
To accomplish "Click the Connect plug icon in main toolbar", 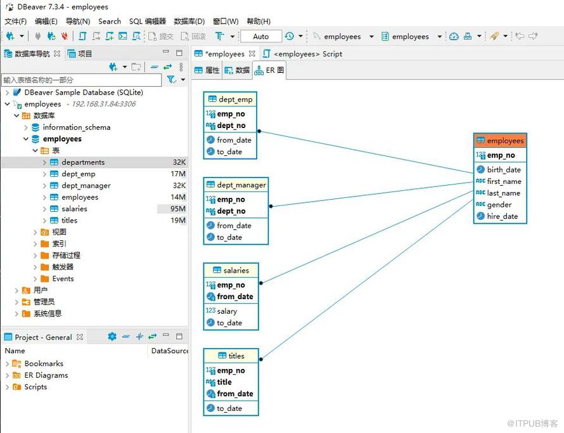I will pyautogui.click(x=38, y=36).
